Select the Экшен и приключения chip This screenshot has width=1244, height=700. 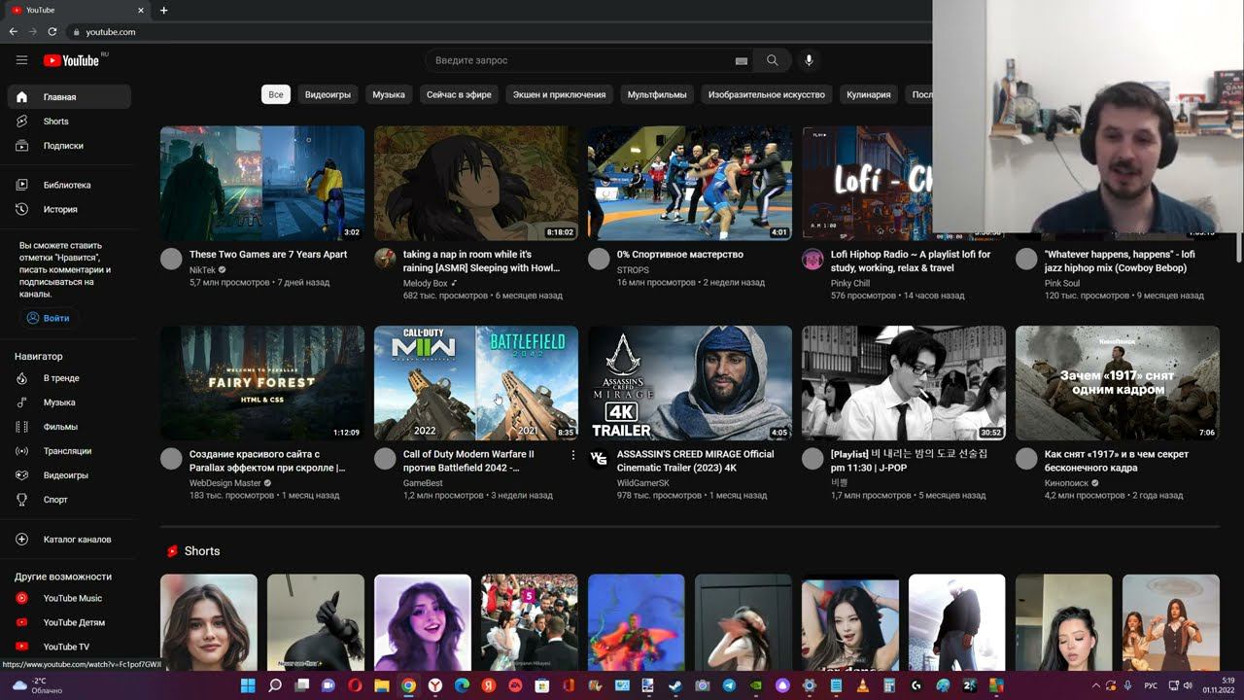[560, 94]
